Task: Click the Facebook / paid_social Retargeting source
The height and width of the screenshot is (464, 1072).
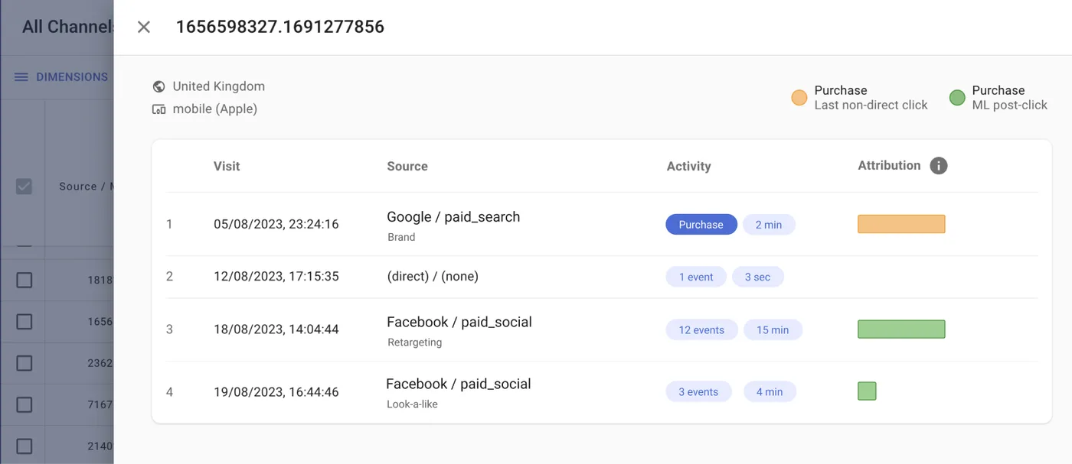Action: pos(459,323)
